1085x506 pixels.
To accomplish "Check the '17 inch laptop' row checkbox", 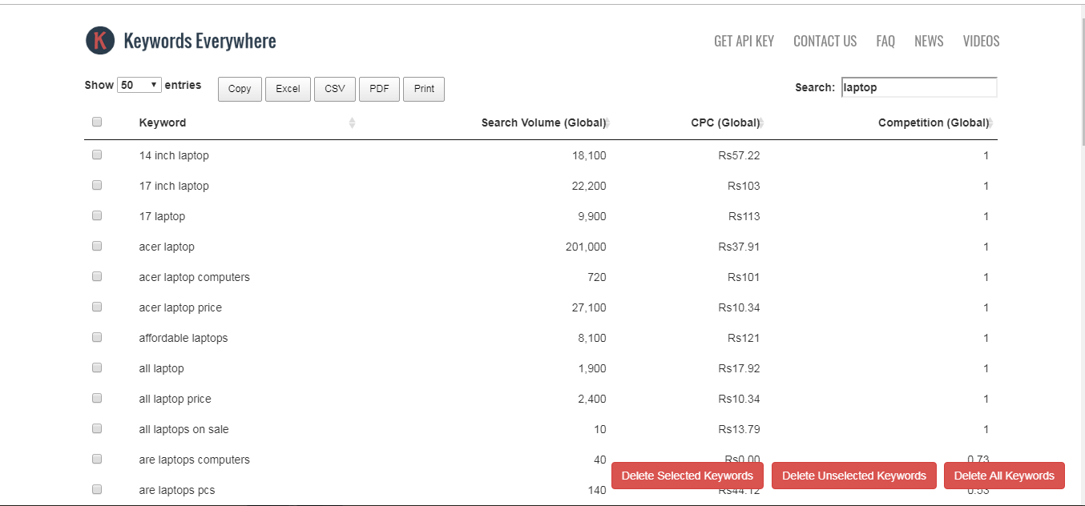I will tap(97, 185).
